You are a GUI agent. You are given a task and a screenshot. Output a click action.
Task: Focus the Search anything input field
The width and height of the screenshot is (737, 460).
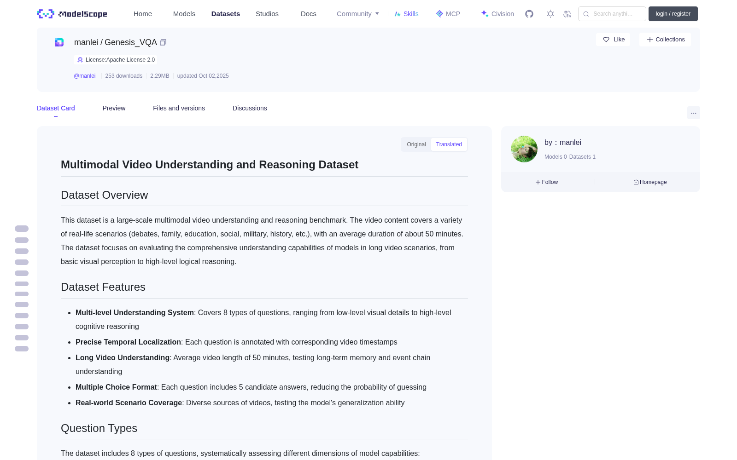(612, 14)
